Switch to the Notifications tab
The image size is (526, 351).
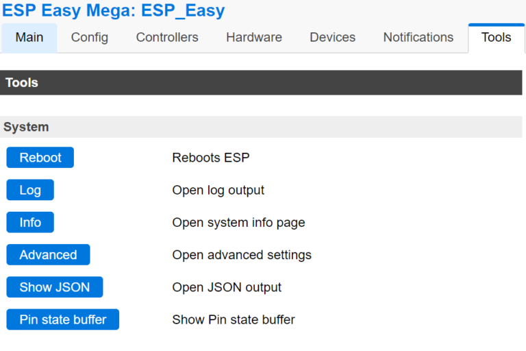click(418, 38)
